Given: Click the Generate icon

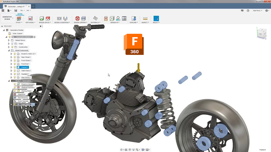Looking at the screenshot, I should pos(118,19).
